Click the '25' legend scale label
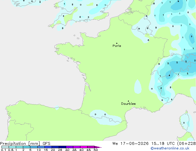Viewport: 196px width, 151px height. tap(60, 150)
